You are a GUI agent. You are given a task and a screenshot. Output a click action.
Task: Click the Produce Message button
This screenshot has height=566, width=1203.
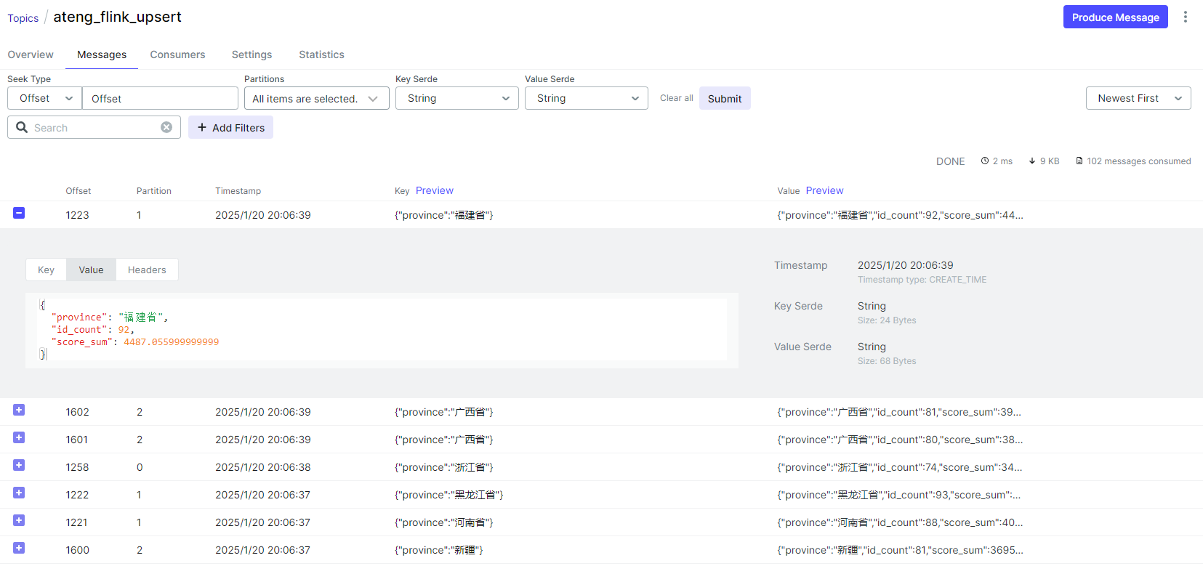(x=1115, y=17)
